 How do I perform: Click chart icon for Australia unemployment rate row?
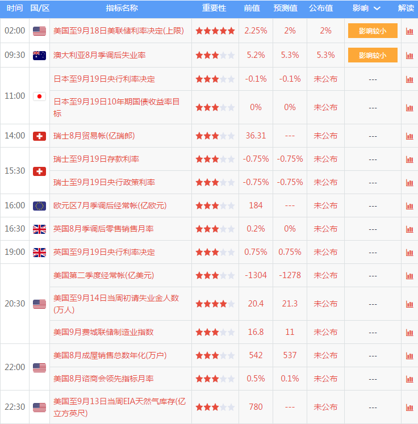pyautogui.click(x=409, y=56)
